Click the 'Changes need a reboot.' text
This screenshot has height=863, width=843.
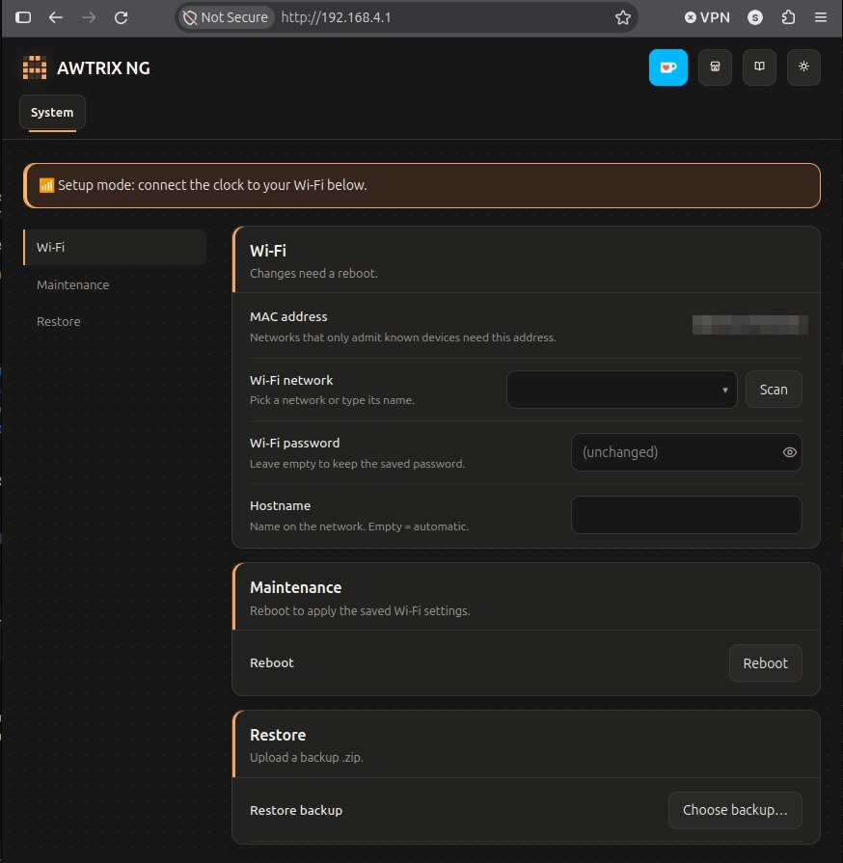pyautogui.click(x=313, y=274)
